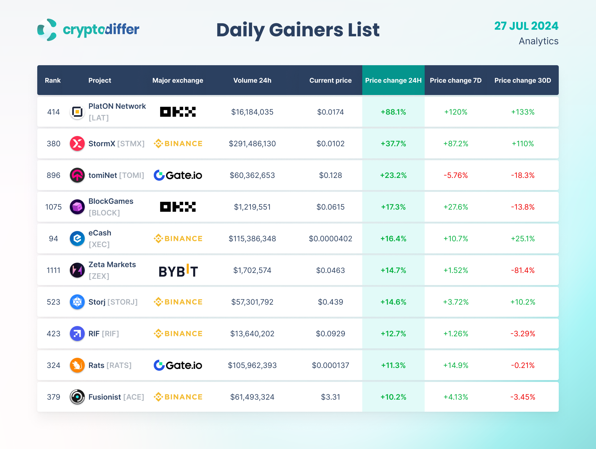Click the Bybit exchange logo
Screen dimensions: 596x449
178,271
